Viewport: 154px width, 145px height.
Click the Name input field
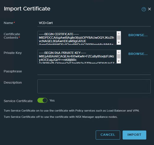click(x=94, y=23)
